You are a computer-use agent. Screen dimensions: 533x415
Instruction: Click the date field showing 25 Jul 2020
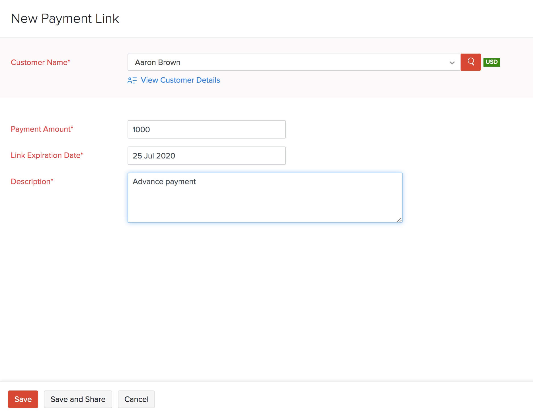[x=206, y=156]
